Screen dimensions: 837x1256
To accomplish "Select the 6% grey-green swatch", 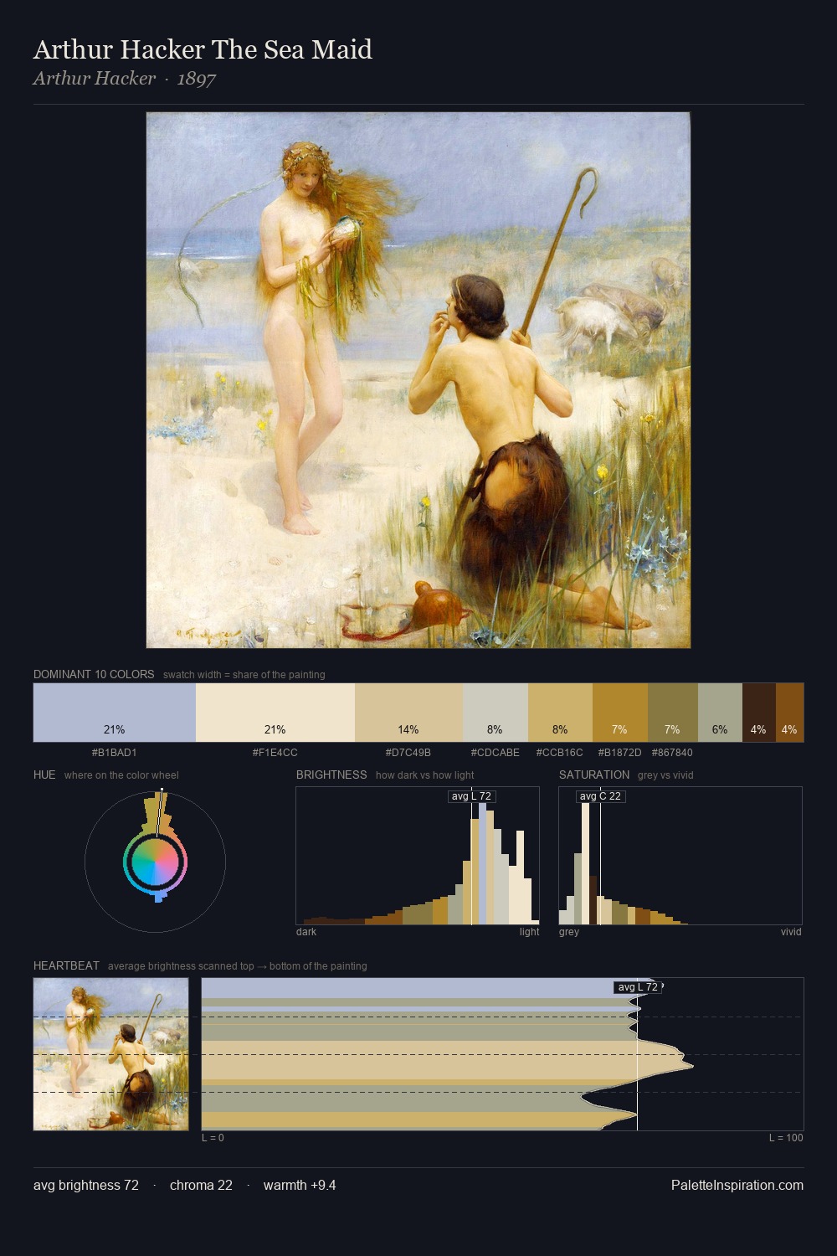I will click(x=720, y=713).
